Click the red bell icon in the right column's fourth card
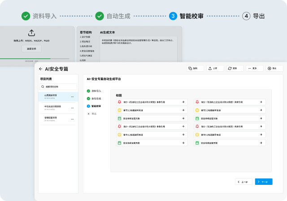 point(197,127)
